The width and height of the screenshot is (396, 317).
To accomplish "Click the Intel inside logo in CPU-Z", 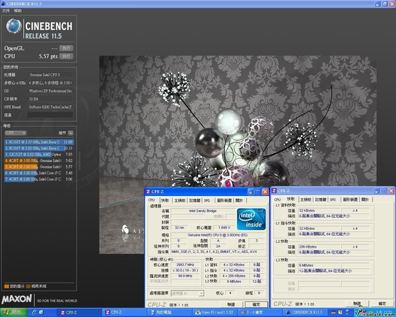I will pos(251,219).
